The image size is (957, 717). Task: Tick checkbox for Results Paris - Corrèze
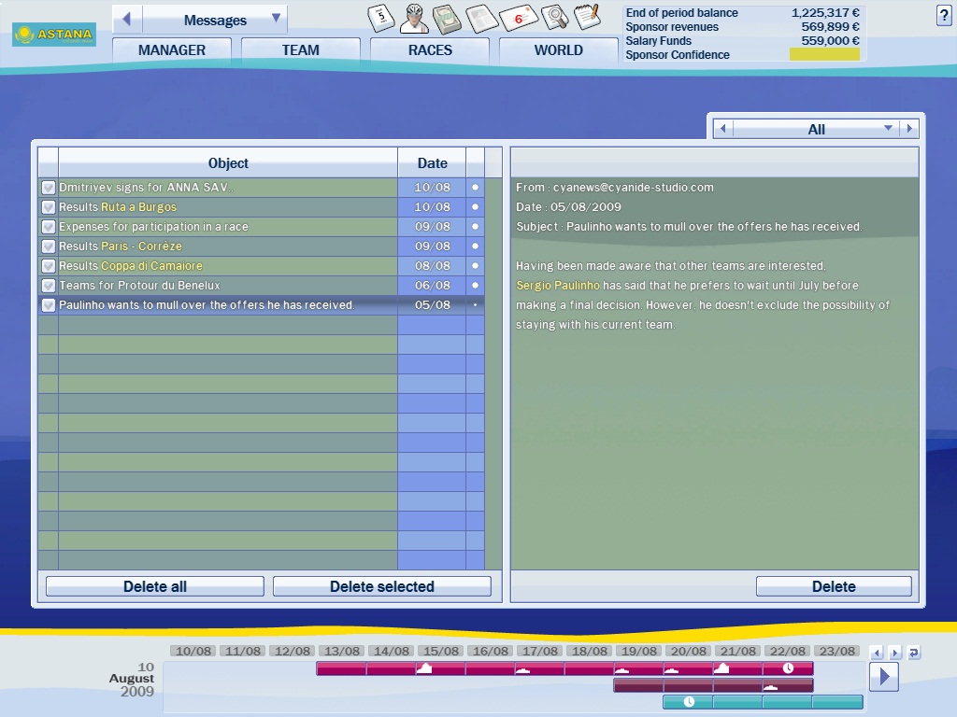(x=49, y=246)
